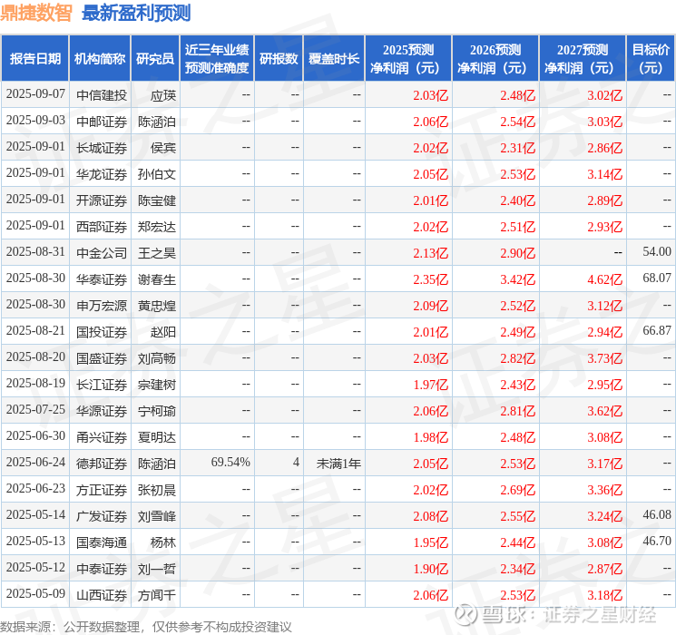676x635 pixels.
Task: Click target price 46.70
Action: point(657,541)
